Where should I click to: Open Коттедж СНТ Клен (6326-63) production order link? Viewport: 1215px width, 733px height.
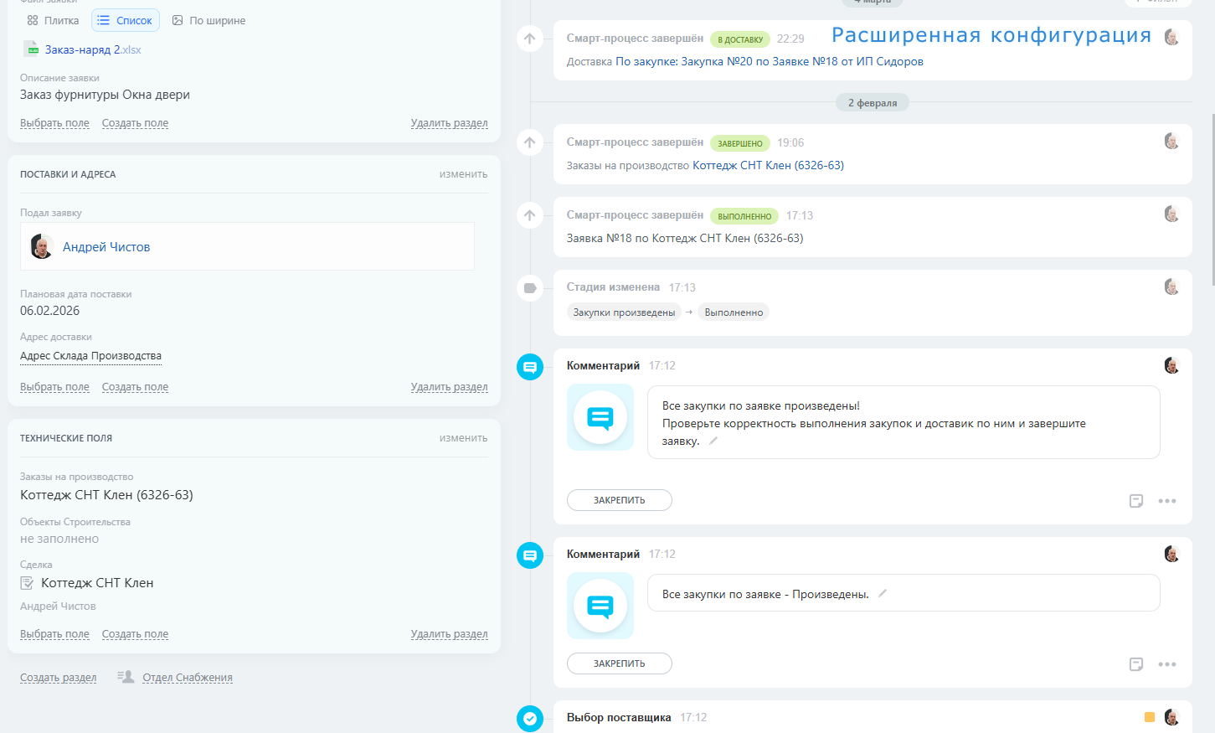tap(768, 165)
